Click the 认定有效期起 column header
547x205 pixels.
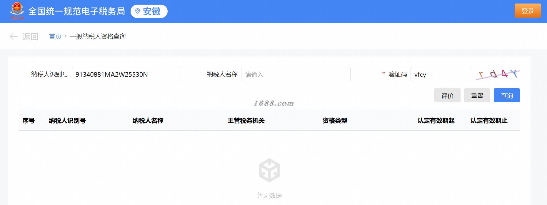pyautogui.click(x=436, y=121)
